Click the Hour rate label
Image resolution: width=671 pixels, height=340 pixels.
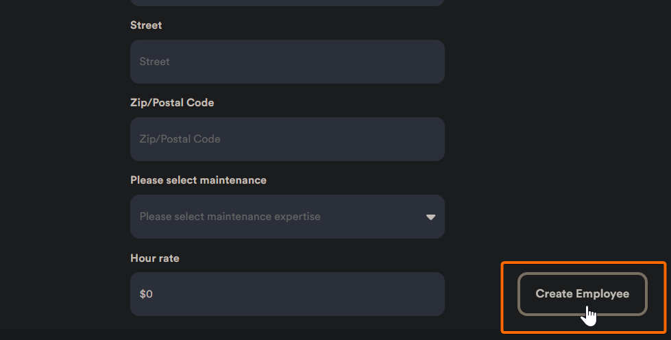(154, 258)
